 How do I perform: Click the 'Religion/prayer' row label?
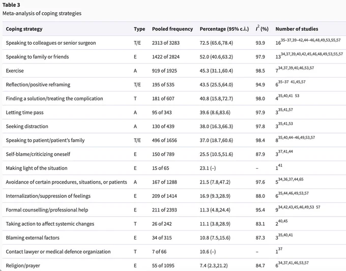[23, 266]
